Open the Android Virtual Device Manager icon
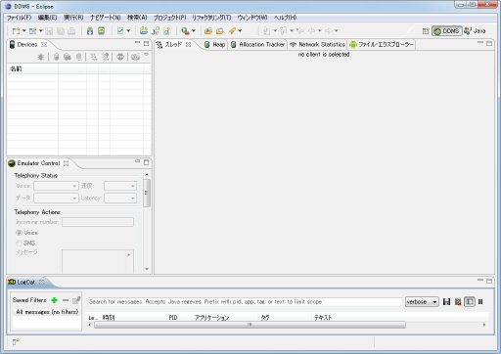501x354 pixels. coord(102,31)
